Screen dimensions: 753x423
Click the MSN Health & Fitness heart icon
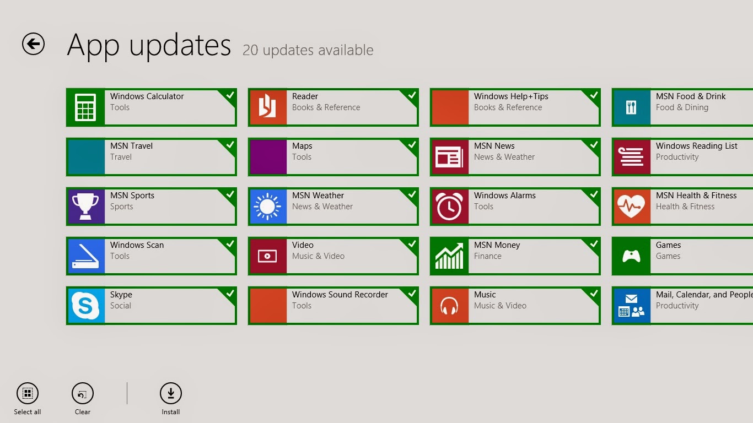pyautogui.click(x=632, y=207)
